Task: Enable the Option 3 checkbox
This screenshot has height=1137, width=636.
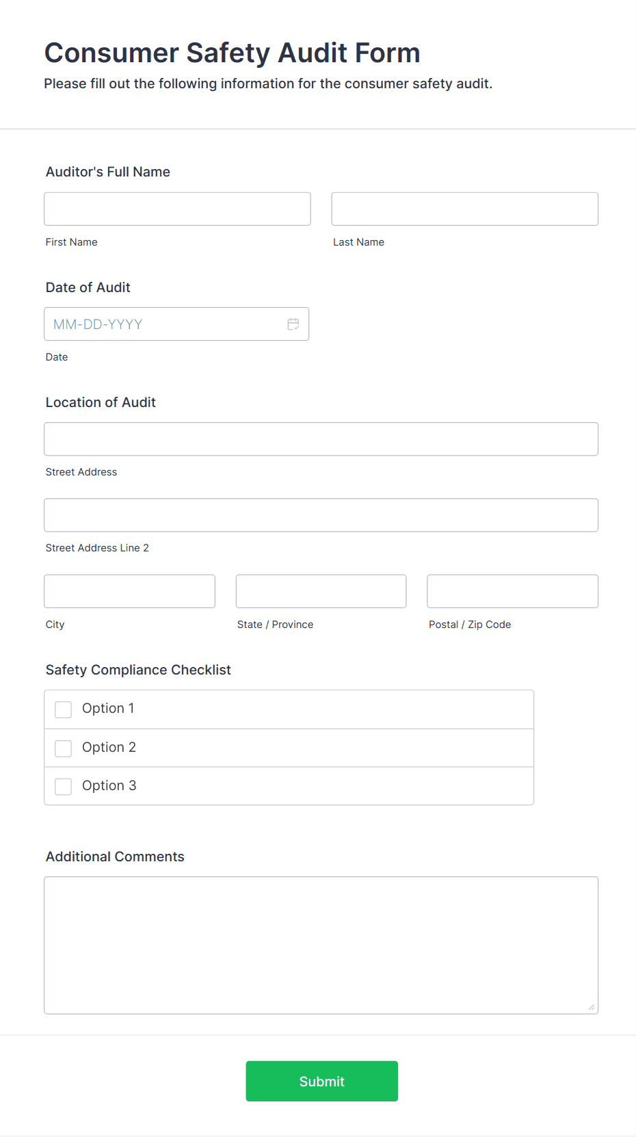Action: pos(64,787)
